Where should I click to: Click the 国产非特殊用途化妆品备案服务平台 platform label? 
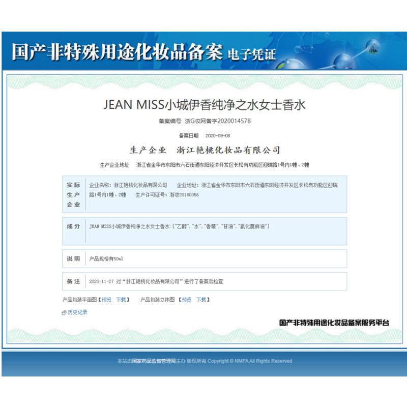coord(334,323)
